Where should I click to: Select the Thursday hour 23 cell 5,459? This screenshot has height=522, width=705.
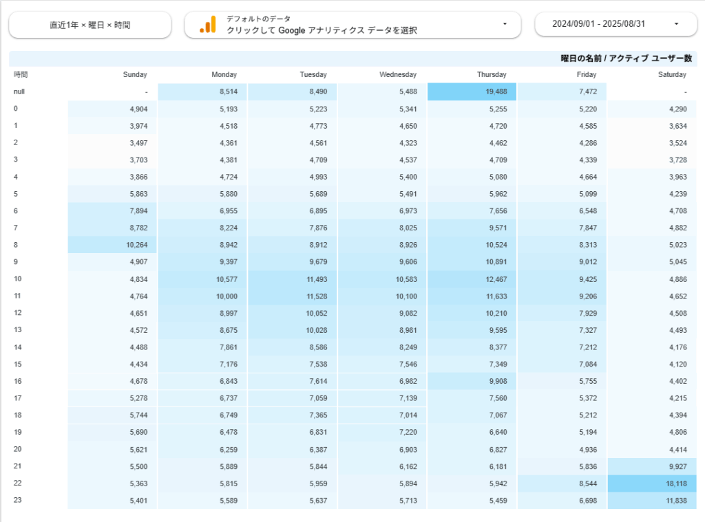click(472, 501)
